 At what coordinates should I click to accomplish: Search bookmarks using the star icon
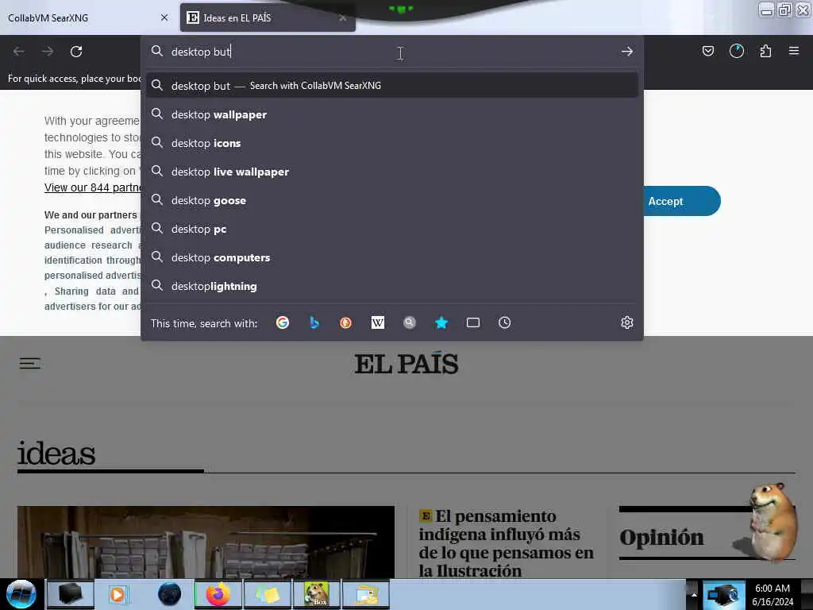[x=441, y=322]
